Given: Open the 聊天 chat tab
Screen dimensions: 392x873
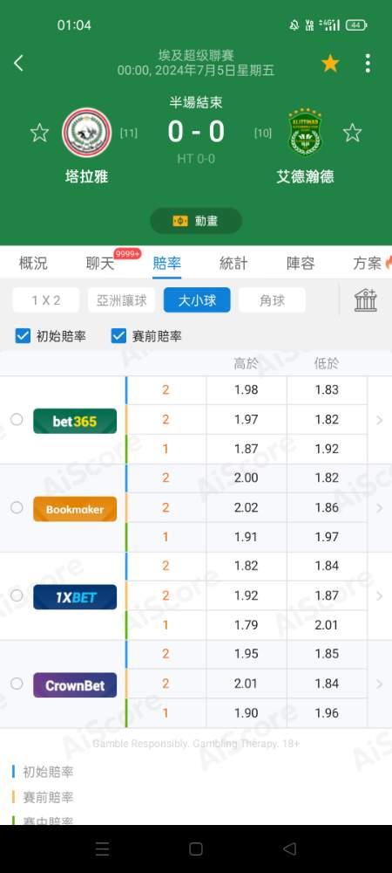Looking at the screenshot, I should pyautogui.click(x=100, y=264).
